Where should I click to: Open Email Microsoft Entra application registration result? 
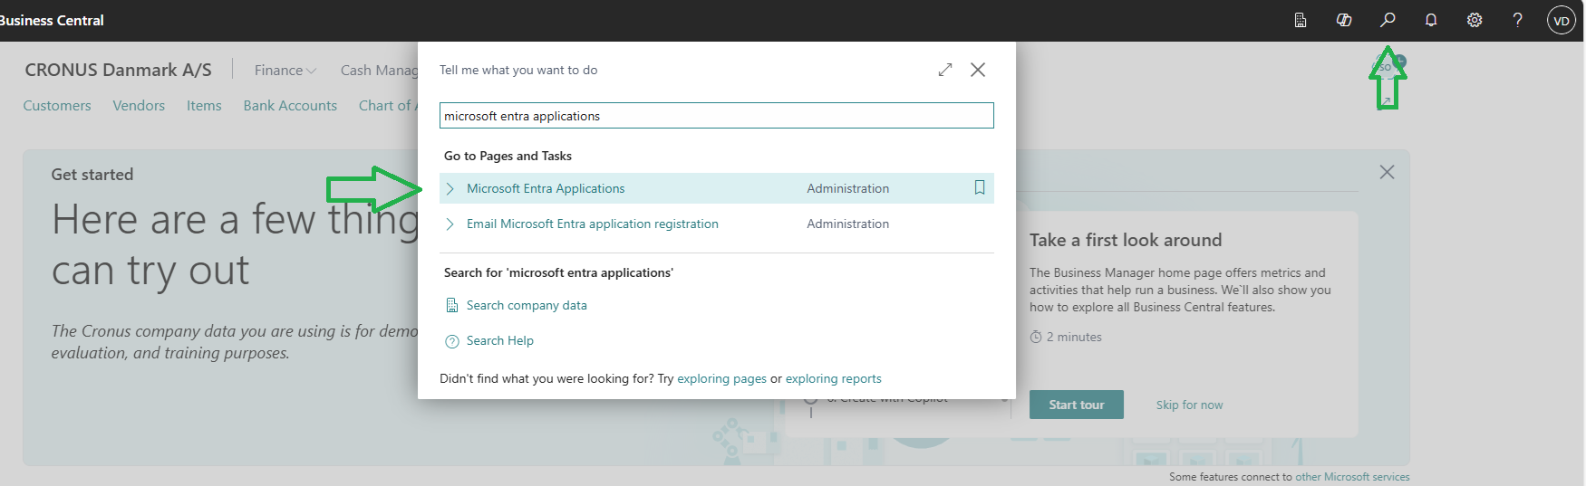click(x=592, y=224)
